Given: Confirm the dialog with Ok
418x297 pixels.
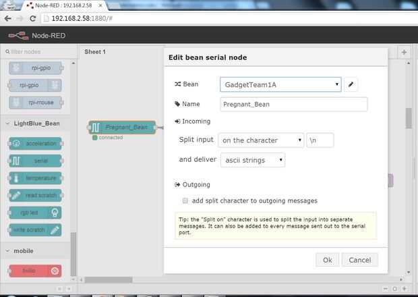Looking at the screenshot, I should click(x=328, y=260).
